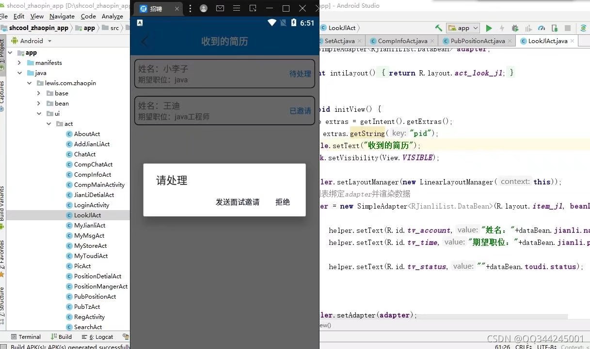Image resolution: width=590 pixels, height=349 pixels.
Task: Collapse the lewis.com.zhaopin package arrow
Action: (x=29, y=83)
